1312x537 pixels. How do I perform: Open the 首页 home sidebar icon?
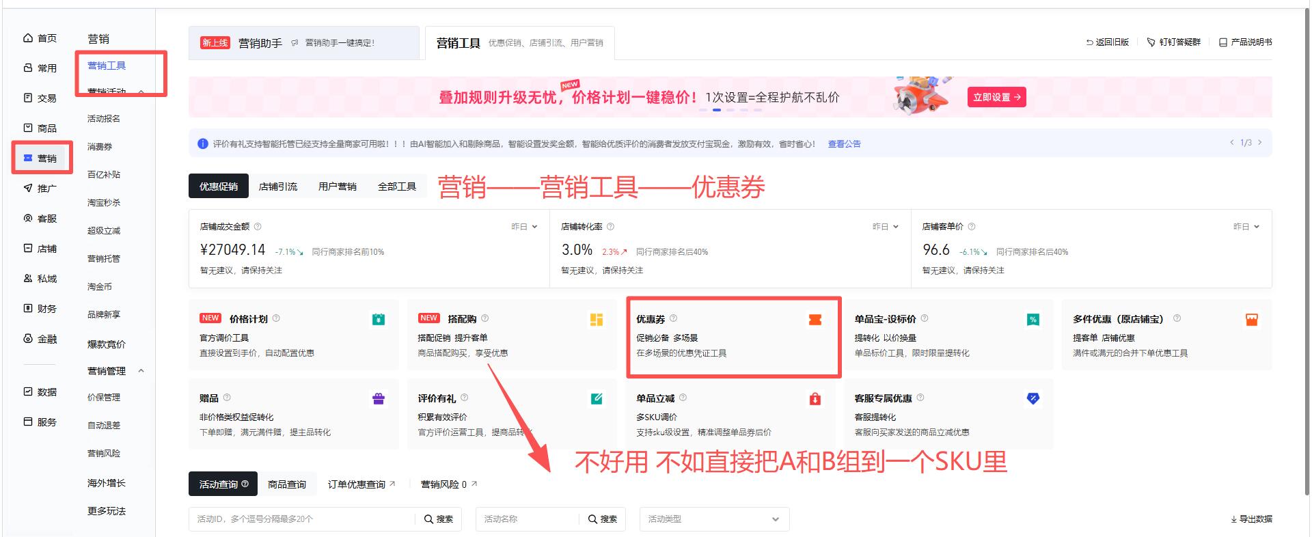pos(28,38)
